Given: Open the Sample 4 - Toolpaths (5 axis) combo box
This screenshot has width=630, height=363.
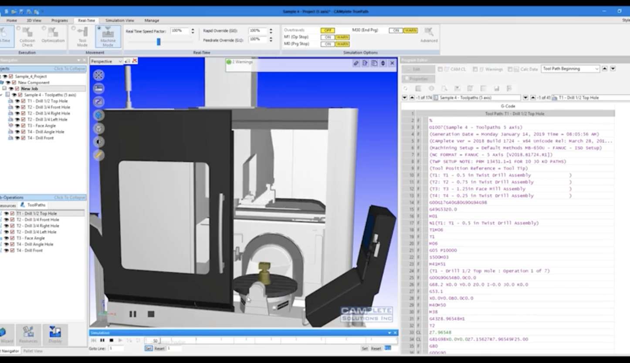Looking at the screenshot, I should click(479, 97).
